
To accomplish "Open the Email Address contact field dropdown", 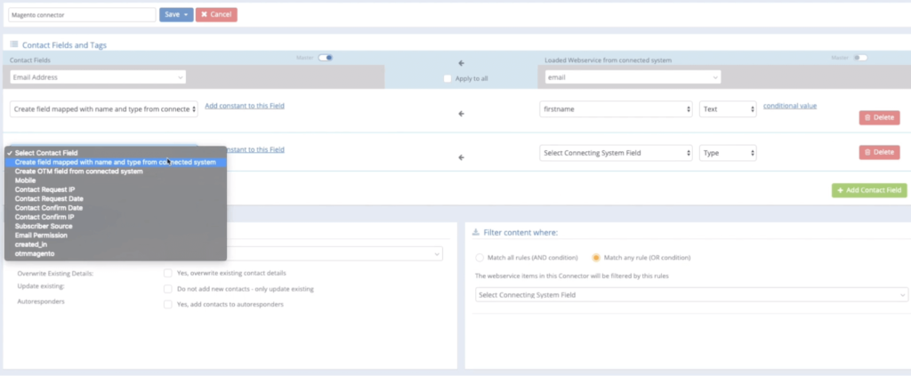I will click(98, 77).
